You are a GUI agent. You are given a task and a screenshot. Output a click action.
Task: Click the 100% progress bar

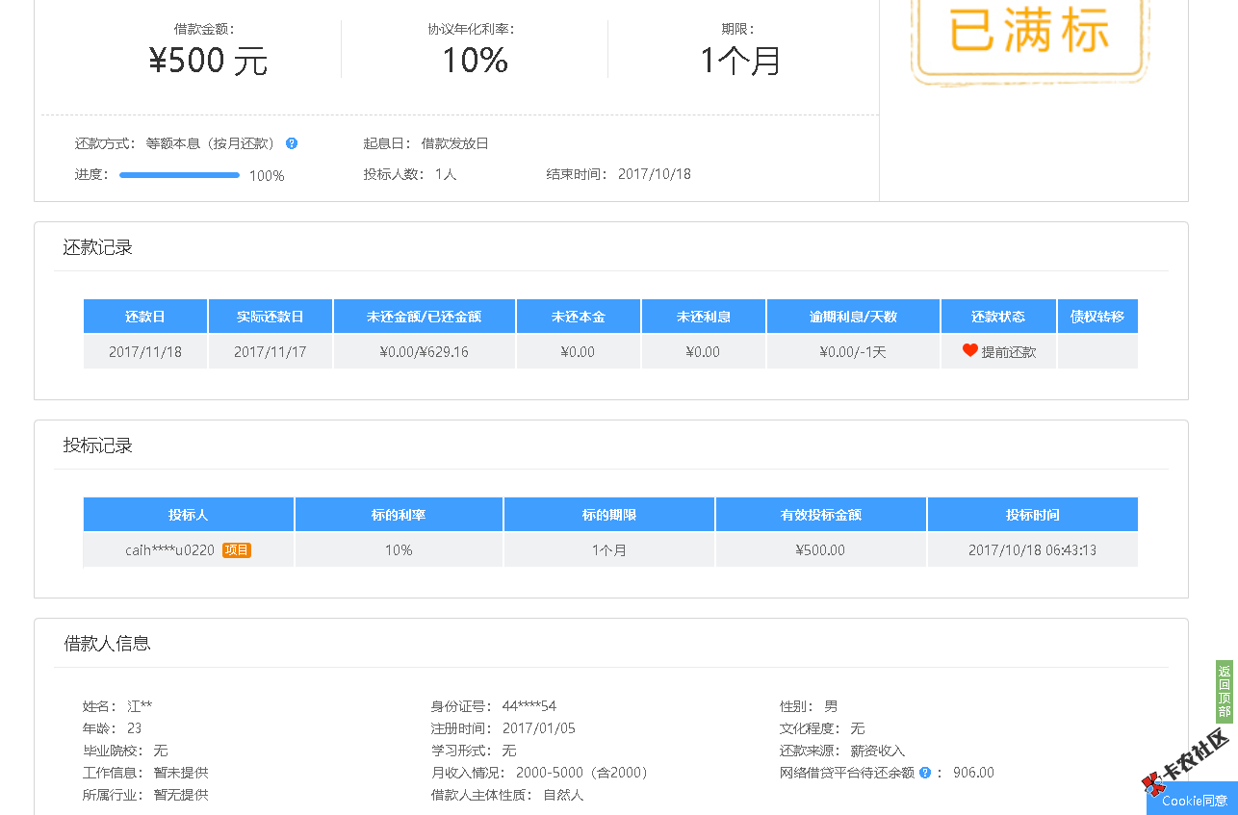179,175
